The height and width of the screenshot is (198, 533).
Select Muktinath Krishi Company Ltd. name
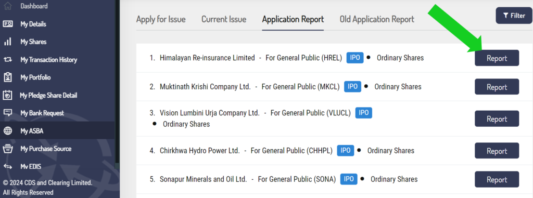tap(205, 87)
